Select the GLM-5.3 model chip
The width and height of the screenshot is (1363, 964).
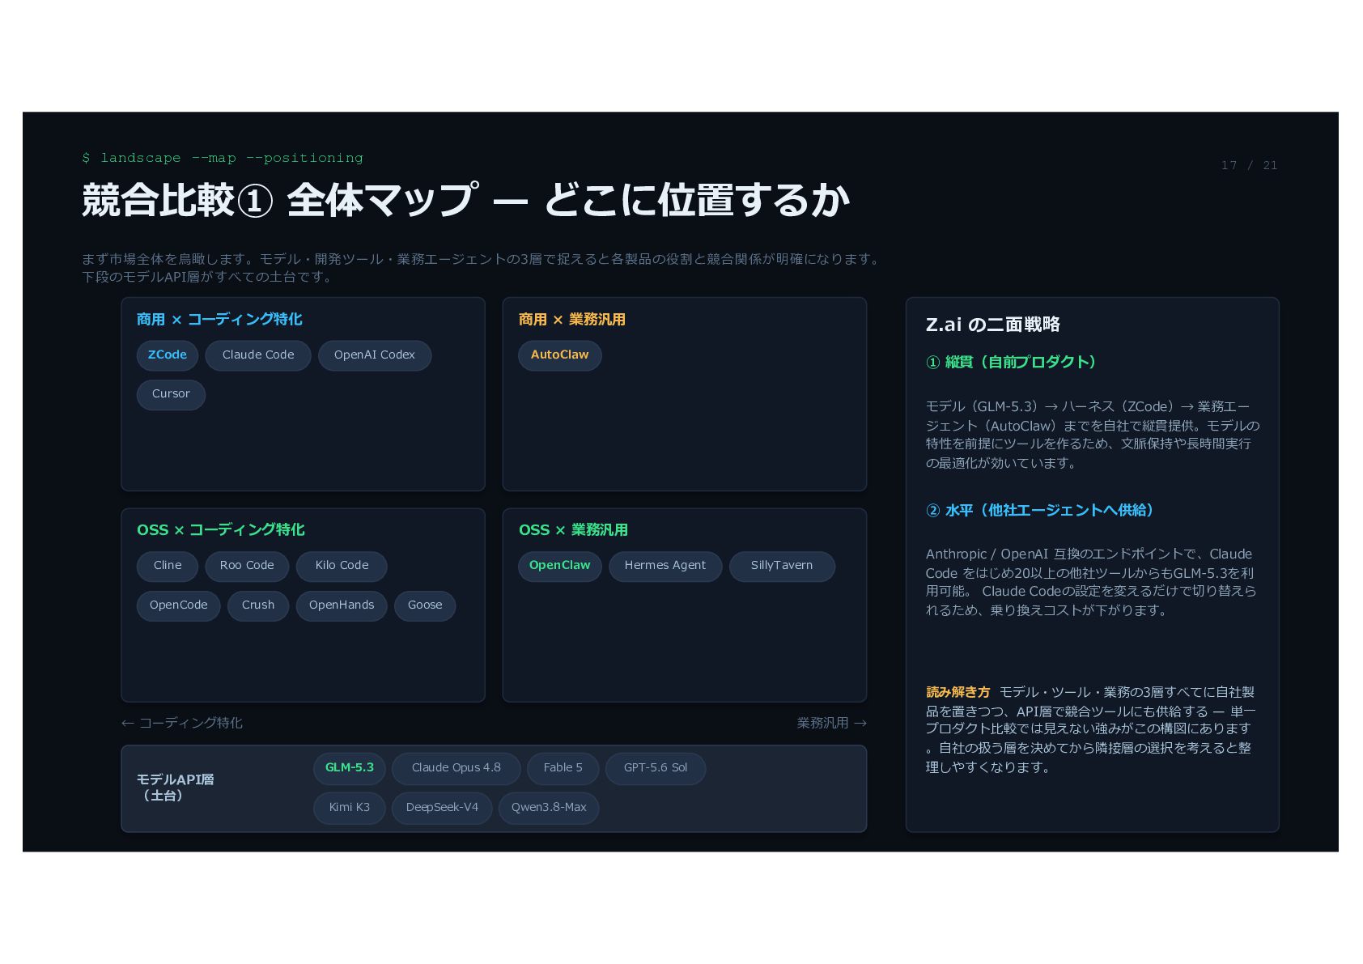tap(350, 768)
